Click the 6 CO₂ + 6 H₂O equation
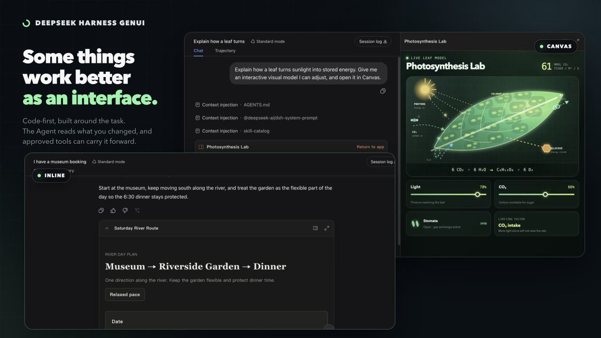The width and height of the screenshot is (601, 338). point(493,169)
